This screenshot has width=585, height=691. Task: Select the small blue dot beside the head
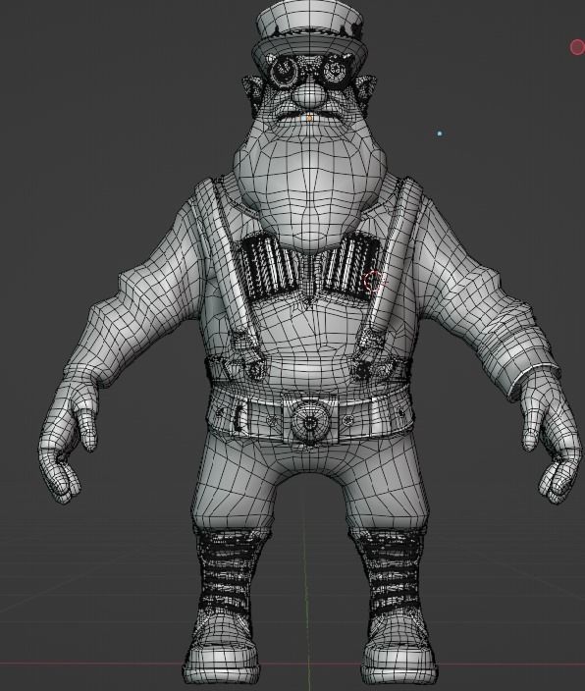(440, 133)
